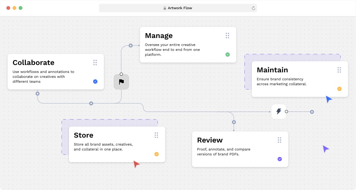
Task: Click the connector dot left of Collaborate card
Action: [x=37, y=94]
